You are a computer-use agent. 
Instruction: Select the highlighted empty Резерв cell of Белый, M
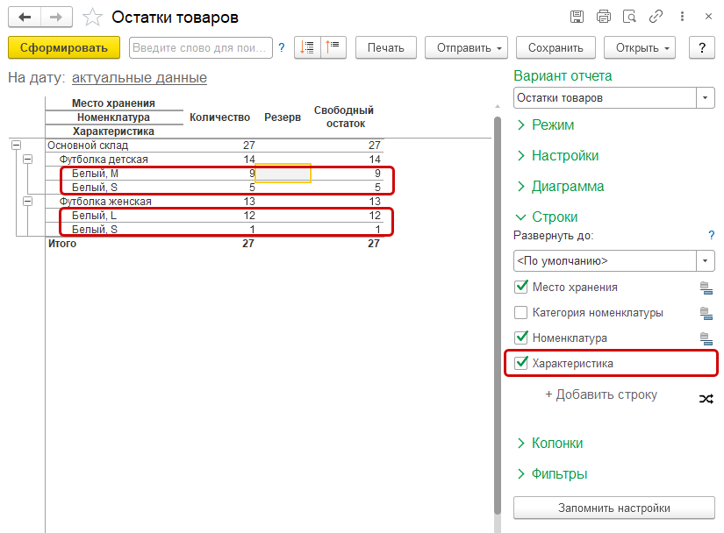point(283,174)
